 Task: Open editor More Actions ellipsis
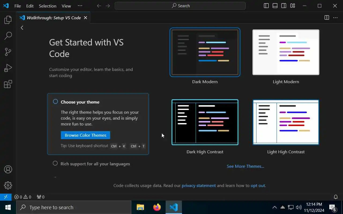coord(335,18)
